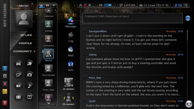This screenshot has height=109, width=194.
Task: Click into the Comment text field
Action: tap(133, 18)
